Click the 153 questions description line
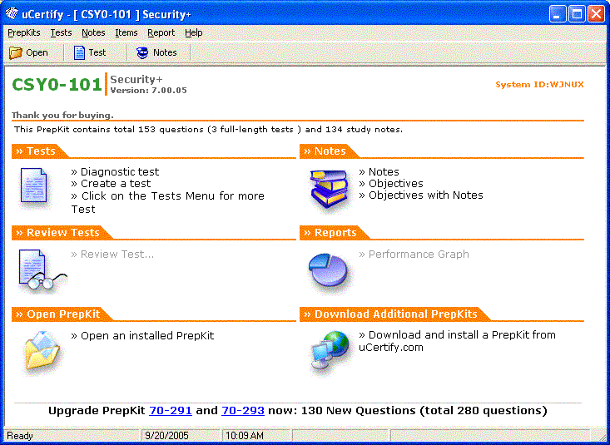Screen dimensions: 610x445 [x=209, y=129]
